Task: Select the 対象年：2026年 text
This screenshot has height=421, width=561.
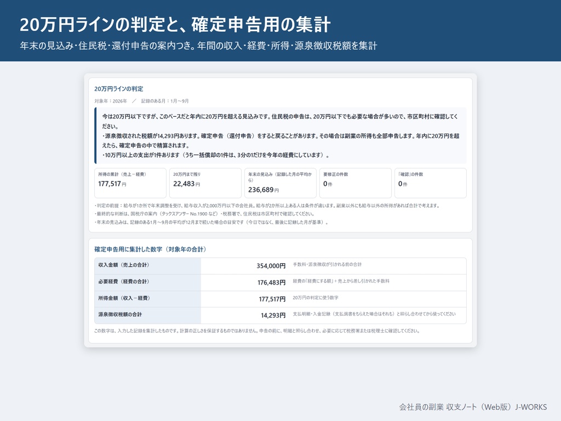Action: point(111,101)
